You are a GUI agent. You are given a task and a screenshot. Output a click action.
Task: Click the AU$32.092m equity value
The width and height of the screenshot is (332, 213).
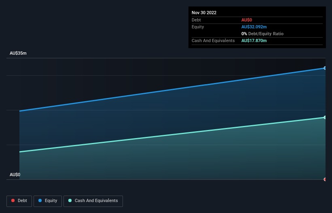tap(254, 27)
